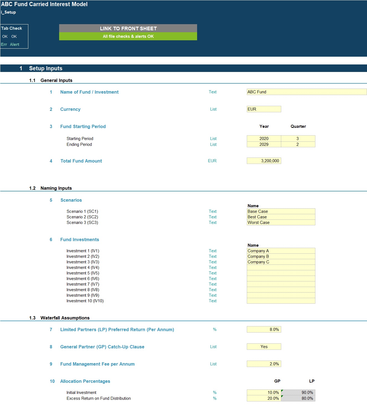Open the Ending Period year cell 2029

(x=264, y=144)
